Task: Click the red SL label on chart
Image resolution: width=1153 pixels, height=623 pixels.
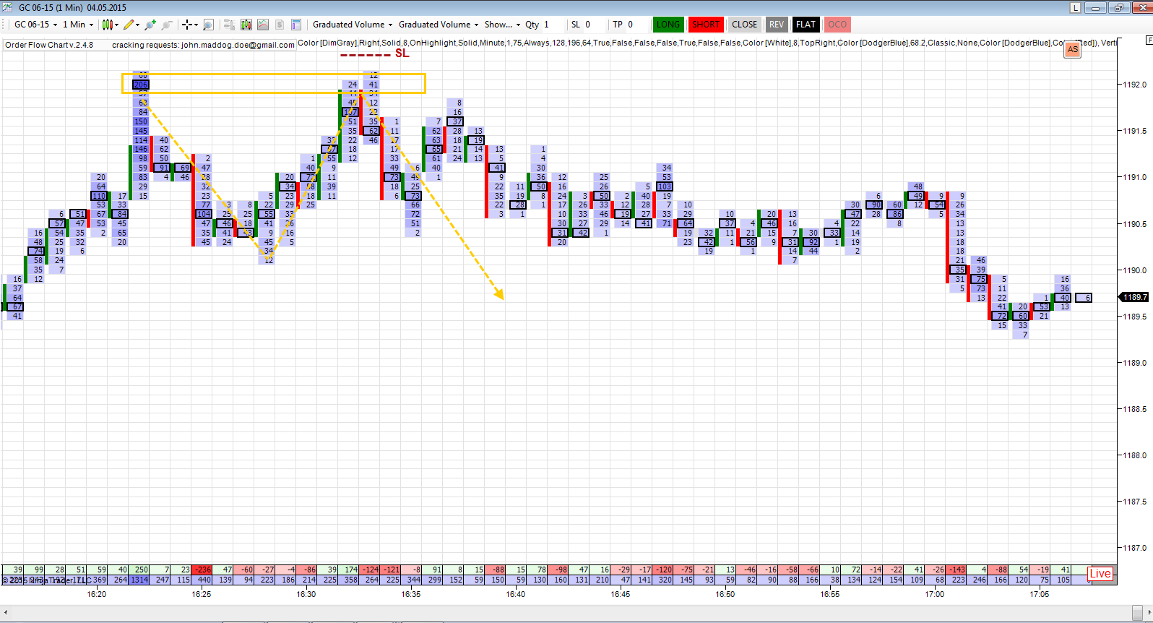Action: pos(402,53)
